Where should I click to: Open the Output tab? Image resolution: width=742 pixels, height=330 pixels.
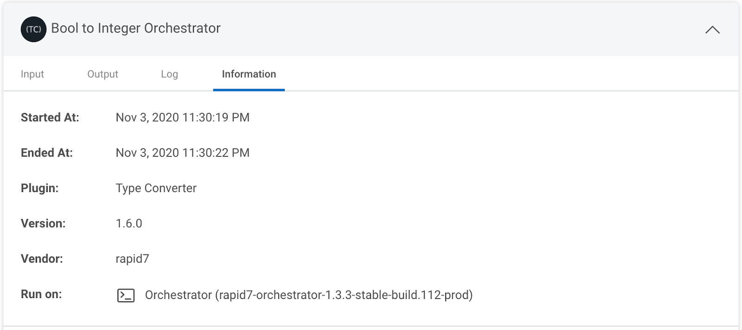(x=102, y=74)
